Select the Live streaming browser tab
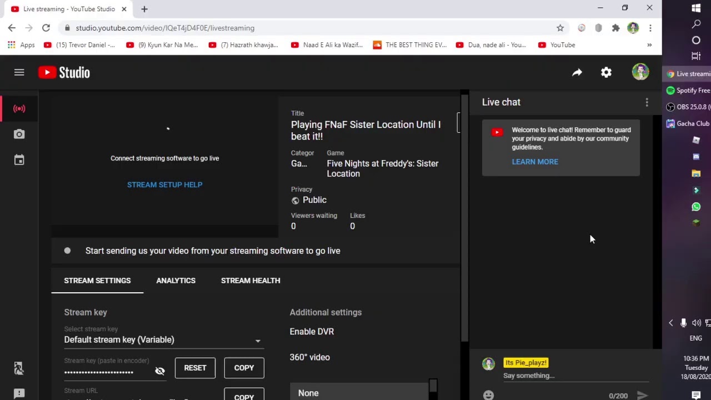The height and width of the screenshot is (400, 711). [69, 9]
